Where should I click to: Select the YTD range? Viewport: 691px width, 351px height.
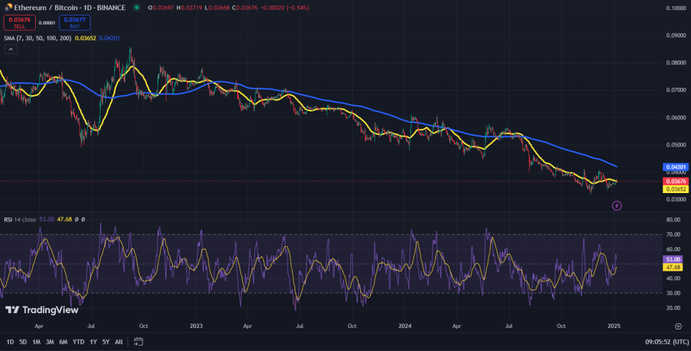coord(78,342)
